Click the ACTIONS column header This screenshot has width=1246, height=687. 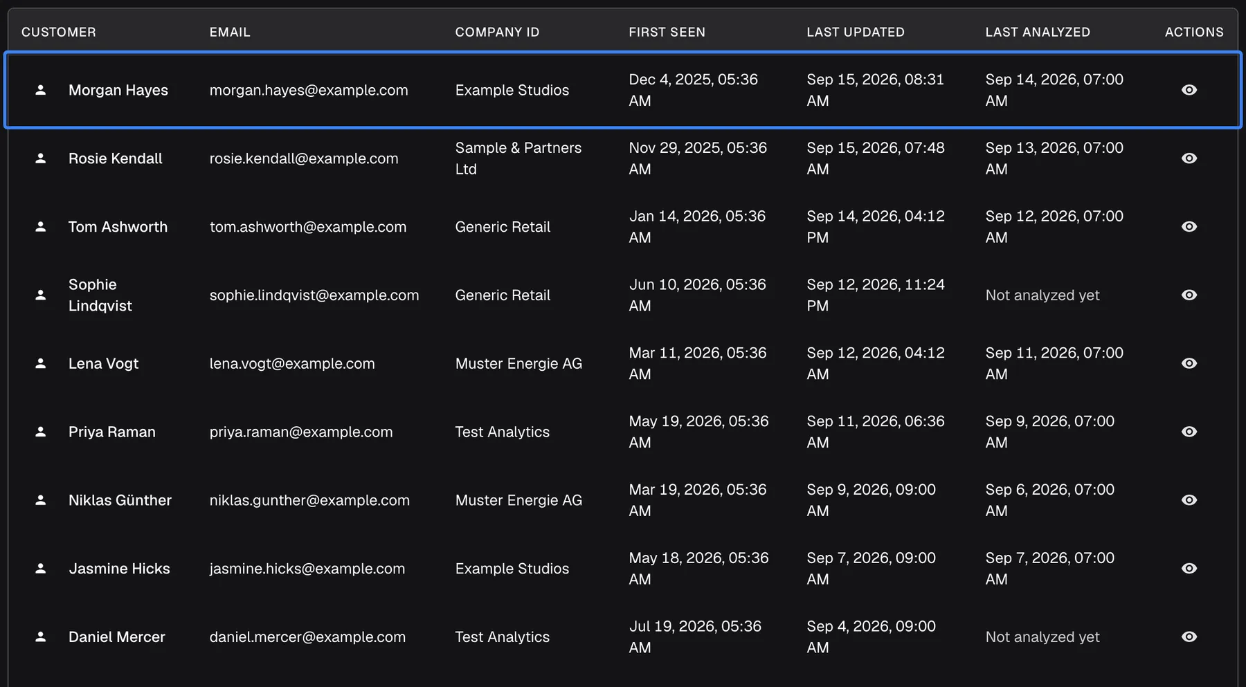1194,32
